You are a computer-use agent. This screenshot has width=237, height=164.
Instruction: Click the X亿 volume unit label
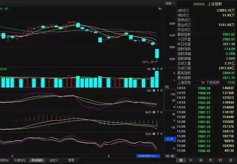(x=167, y=87)
